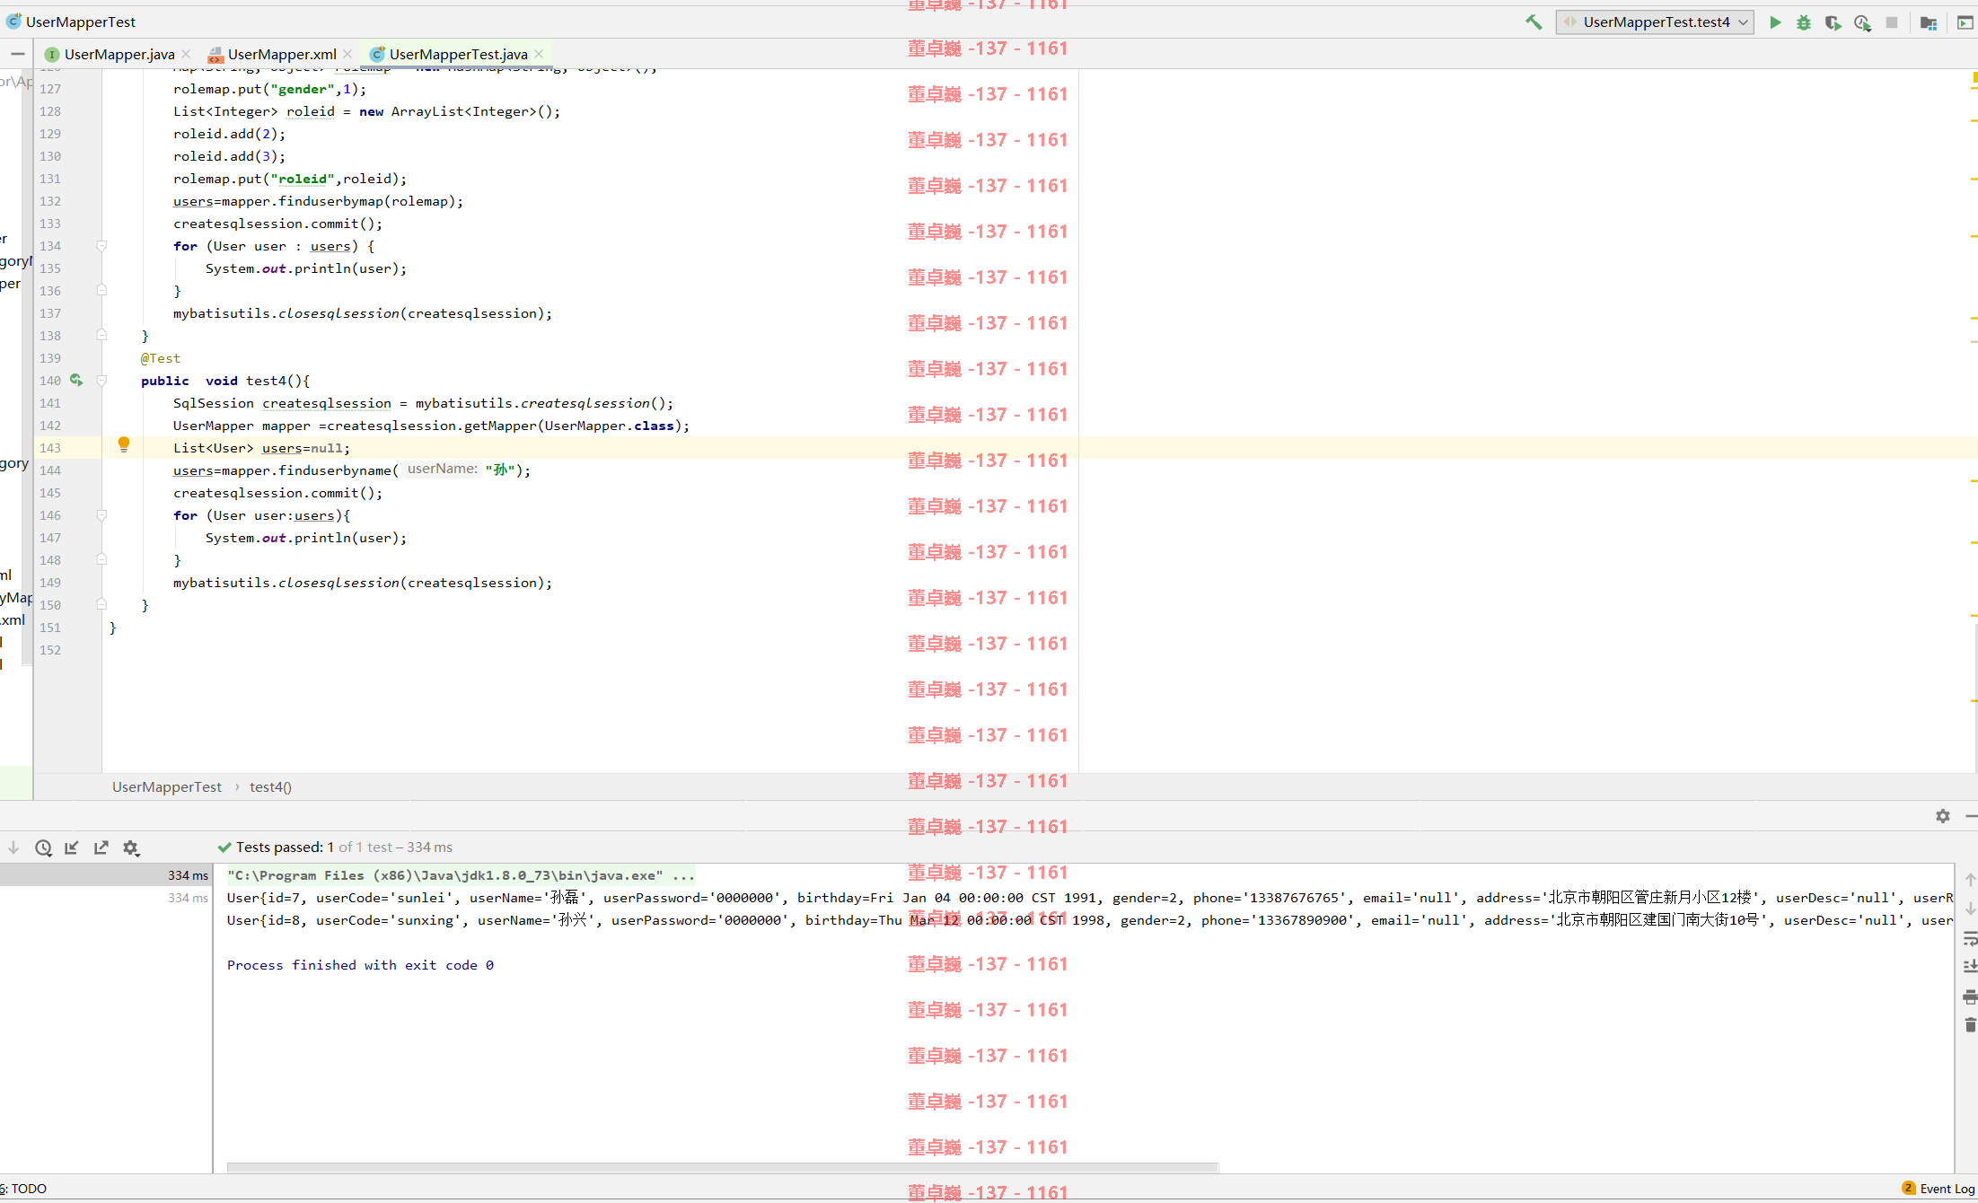The width and height of the screenshot is (1978, 1203).
Task: Collapse the for loop fold at line 134
Action: click(101, 246)
